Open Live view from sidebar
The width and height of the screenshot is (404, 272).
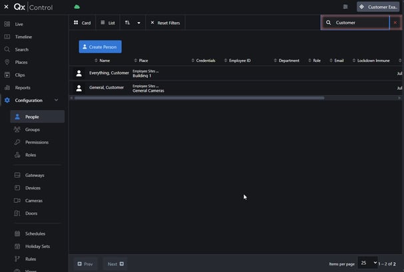tap(19, 24)
